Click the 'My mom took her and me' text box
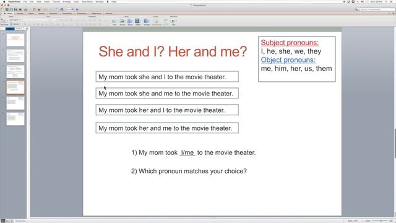The width and height of the screenshot is (396, 223). click(x=167, y=128)
